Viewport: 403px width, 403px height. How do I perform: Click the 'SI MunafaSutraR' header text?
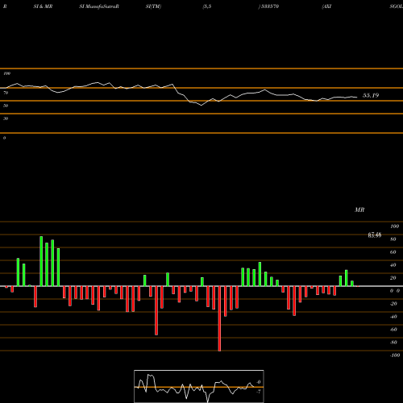click(x=99, y=6)
